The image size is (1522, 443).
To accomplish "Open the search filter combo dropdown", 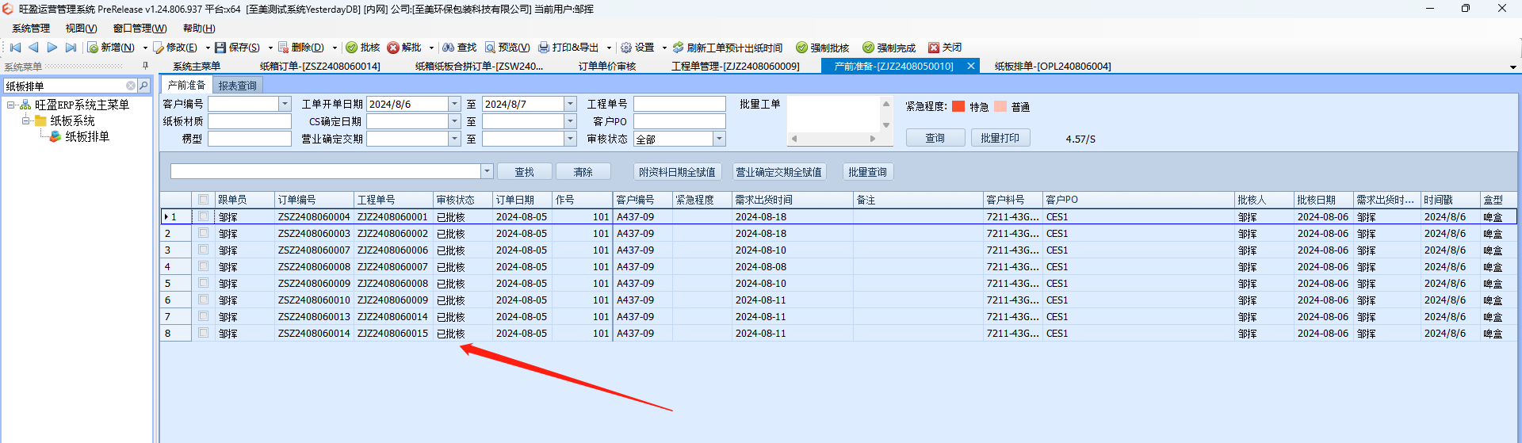I will 487,172.
